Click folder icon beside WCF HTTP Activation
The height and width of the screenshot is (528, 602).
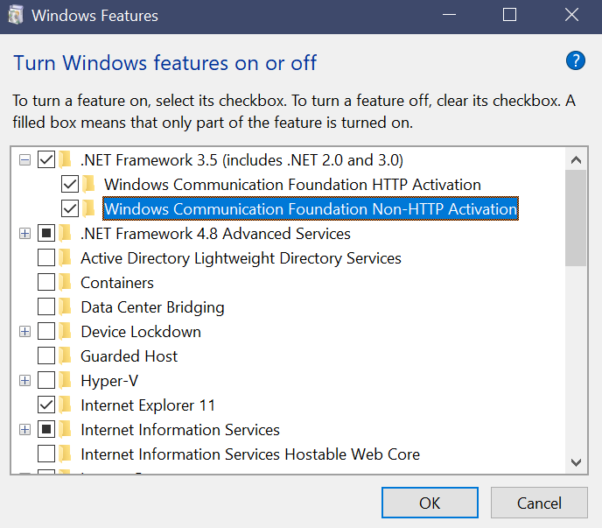point(89,184)
